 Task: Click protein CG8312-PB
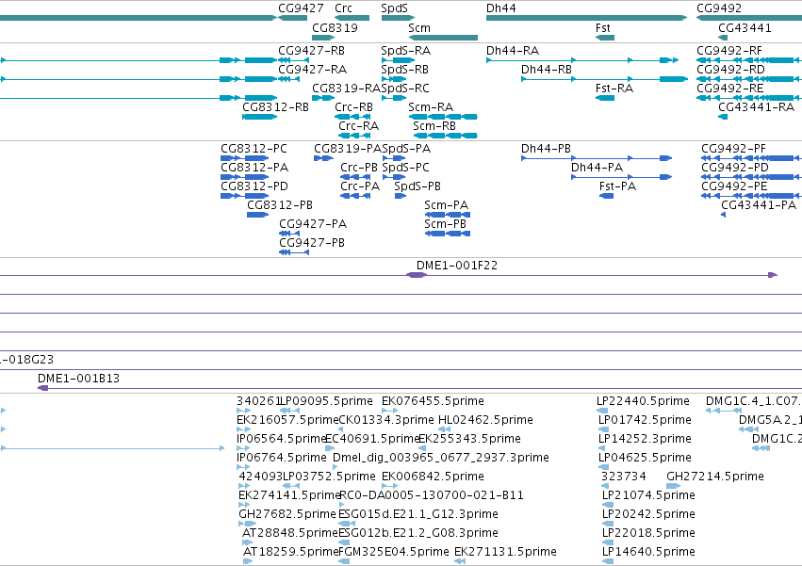(258, 215)
